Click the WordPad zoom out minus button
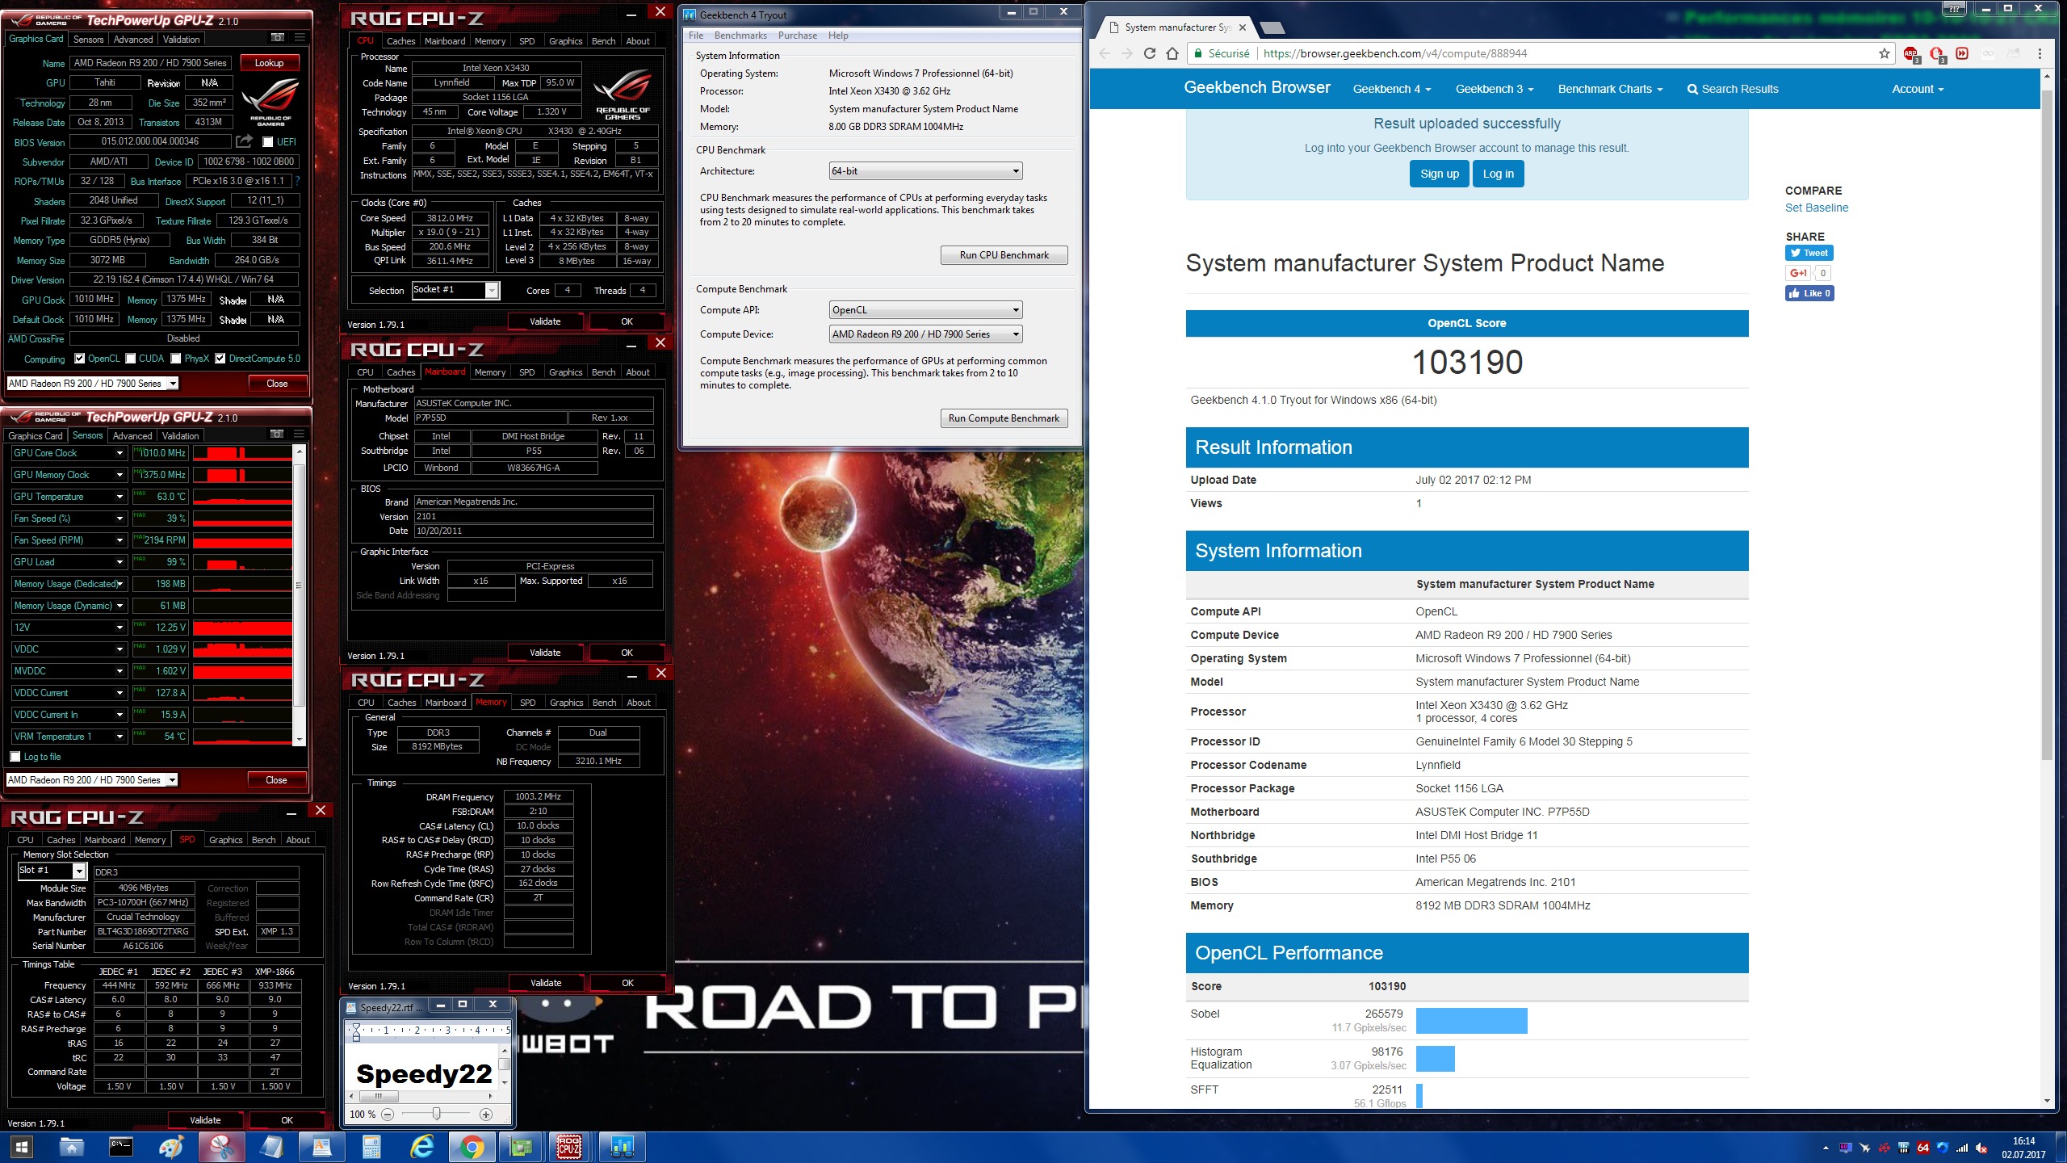2067x1163 pixels. [x=388, y=1115]
